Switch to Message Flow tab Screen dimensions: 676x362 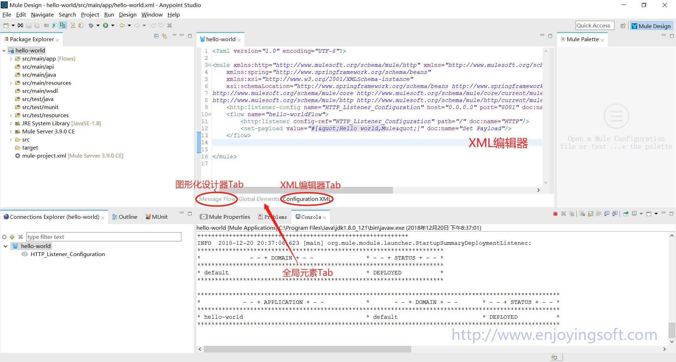pos(217,199)
